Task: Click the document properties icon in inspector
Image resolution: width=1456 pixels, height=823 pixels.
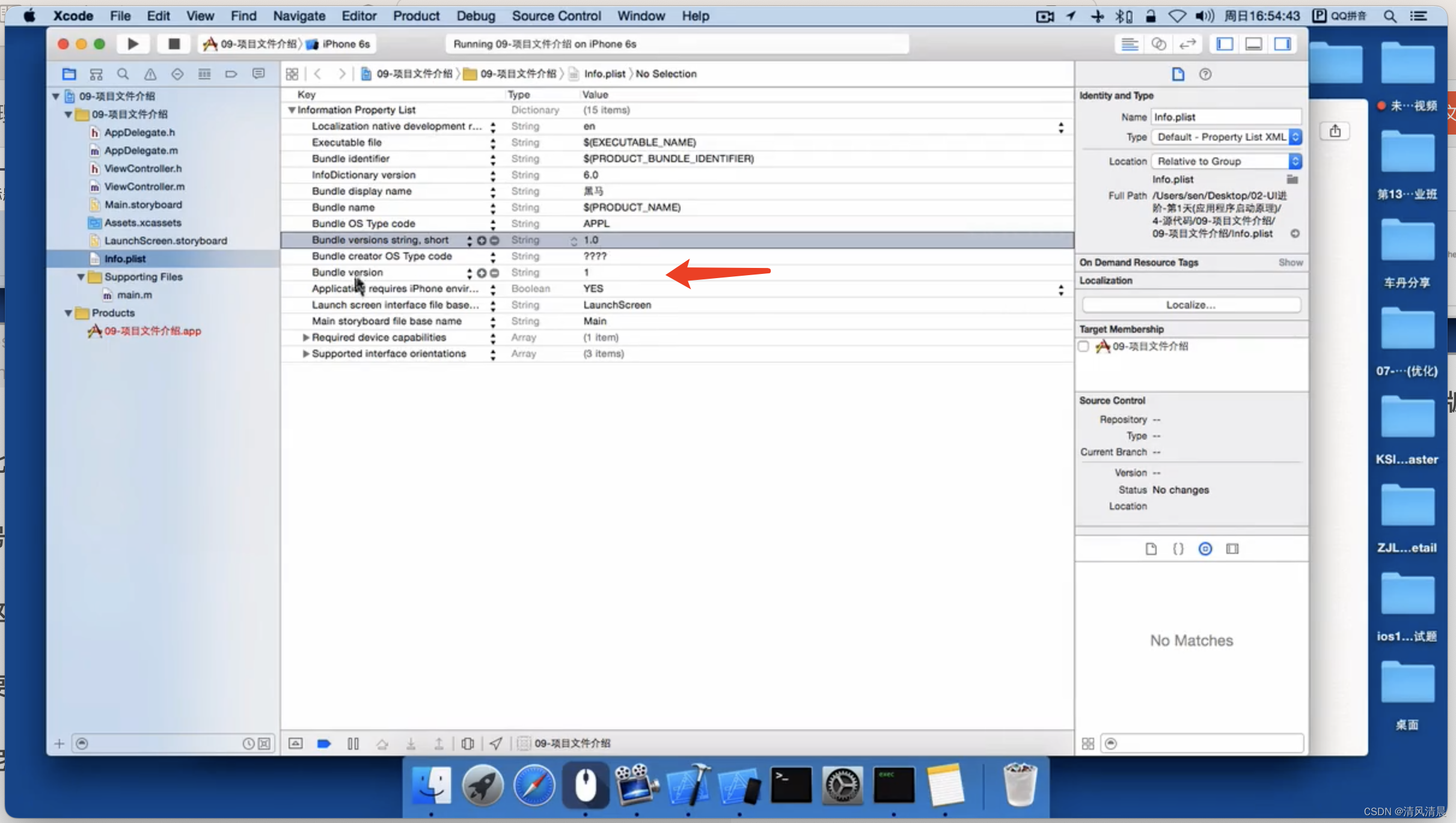Action: [x=1151, y=548]
